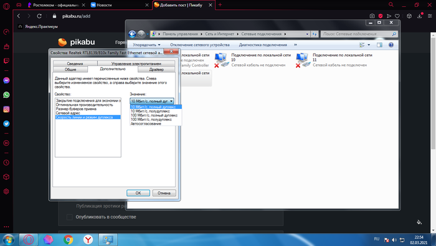The image size is (436, 246).
Task: Open Facebook Messenger sidebar icon
Action: coord(6,80)
